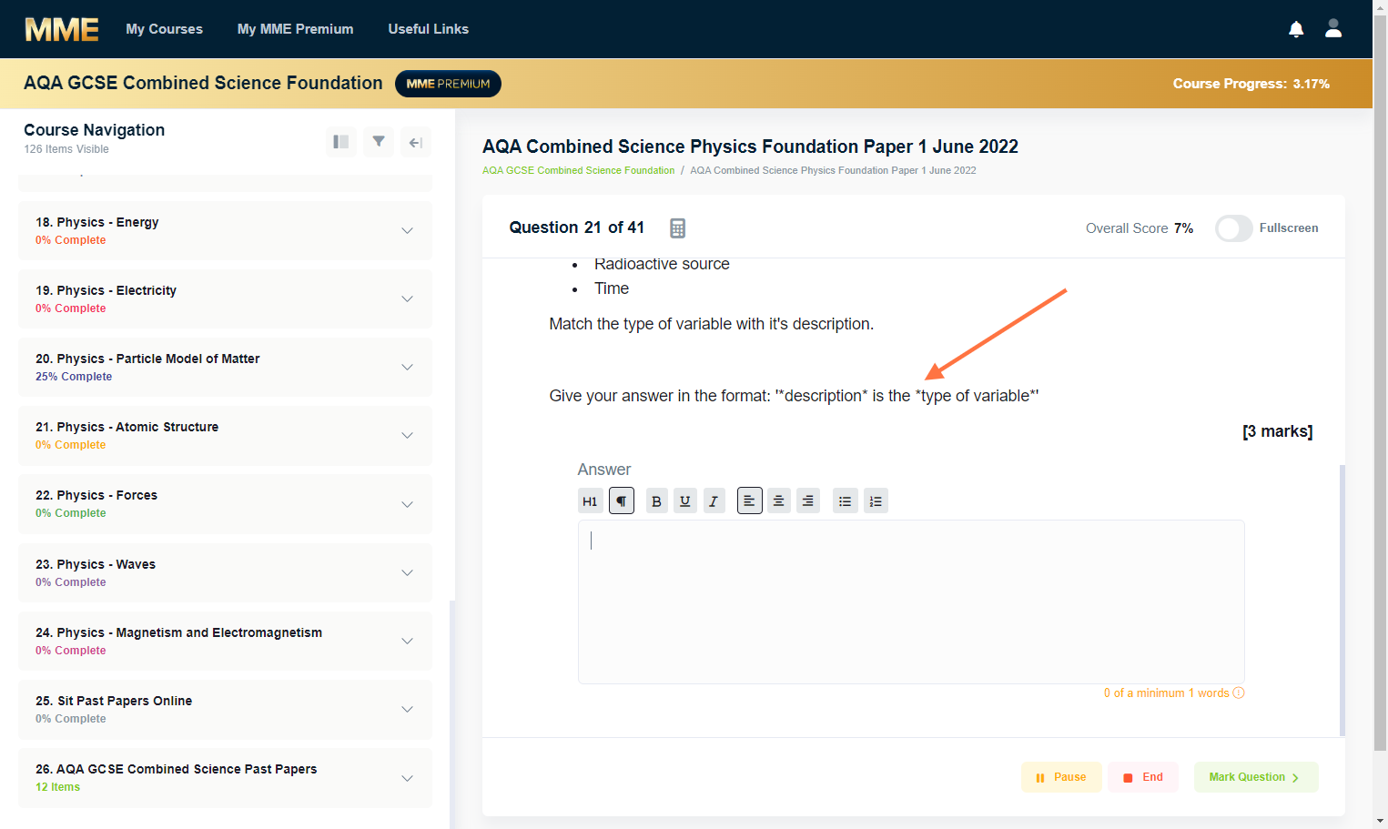The width and height of the screenshot is (1388, 829).
Task: Expand 23. Physics - Waves section
Action: point(226,572)
